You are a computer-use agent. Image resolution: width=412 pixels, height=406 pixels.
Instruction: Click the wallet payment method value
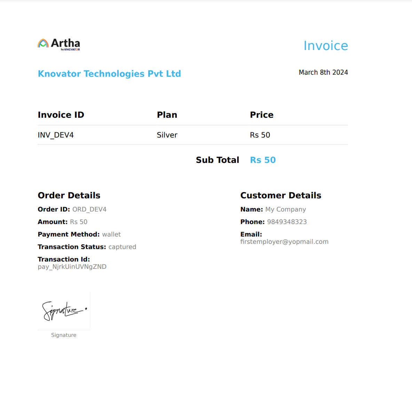111,234
